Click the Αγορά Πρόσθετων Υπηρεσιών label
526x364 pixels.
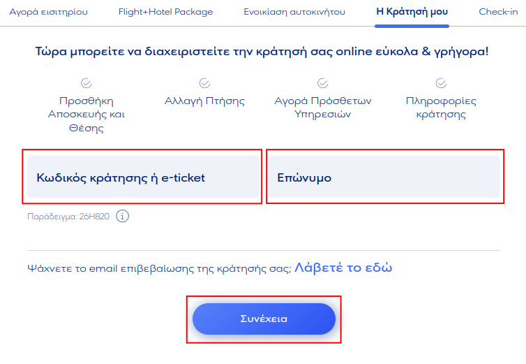[323, 108]
